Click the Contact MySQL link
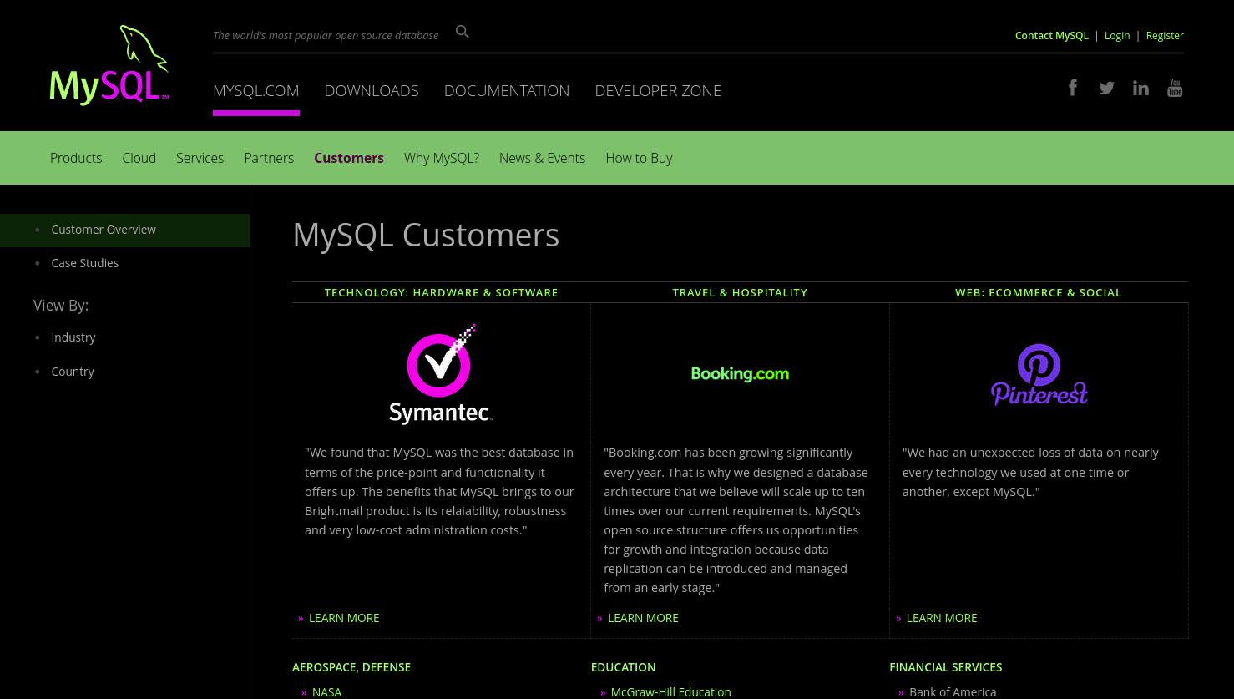The height and width of the screenshot is (699, 1234). pos(1052,35)
